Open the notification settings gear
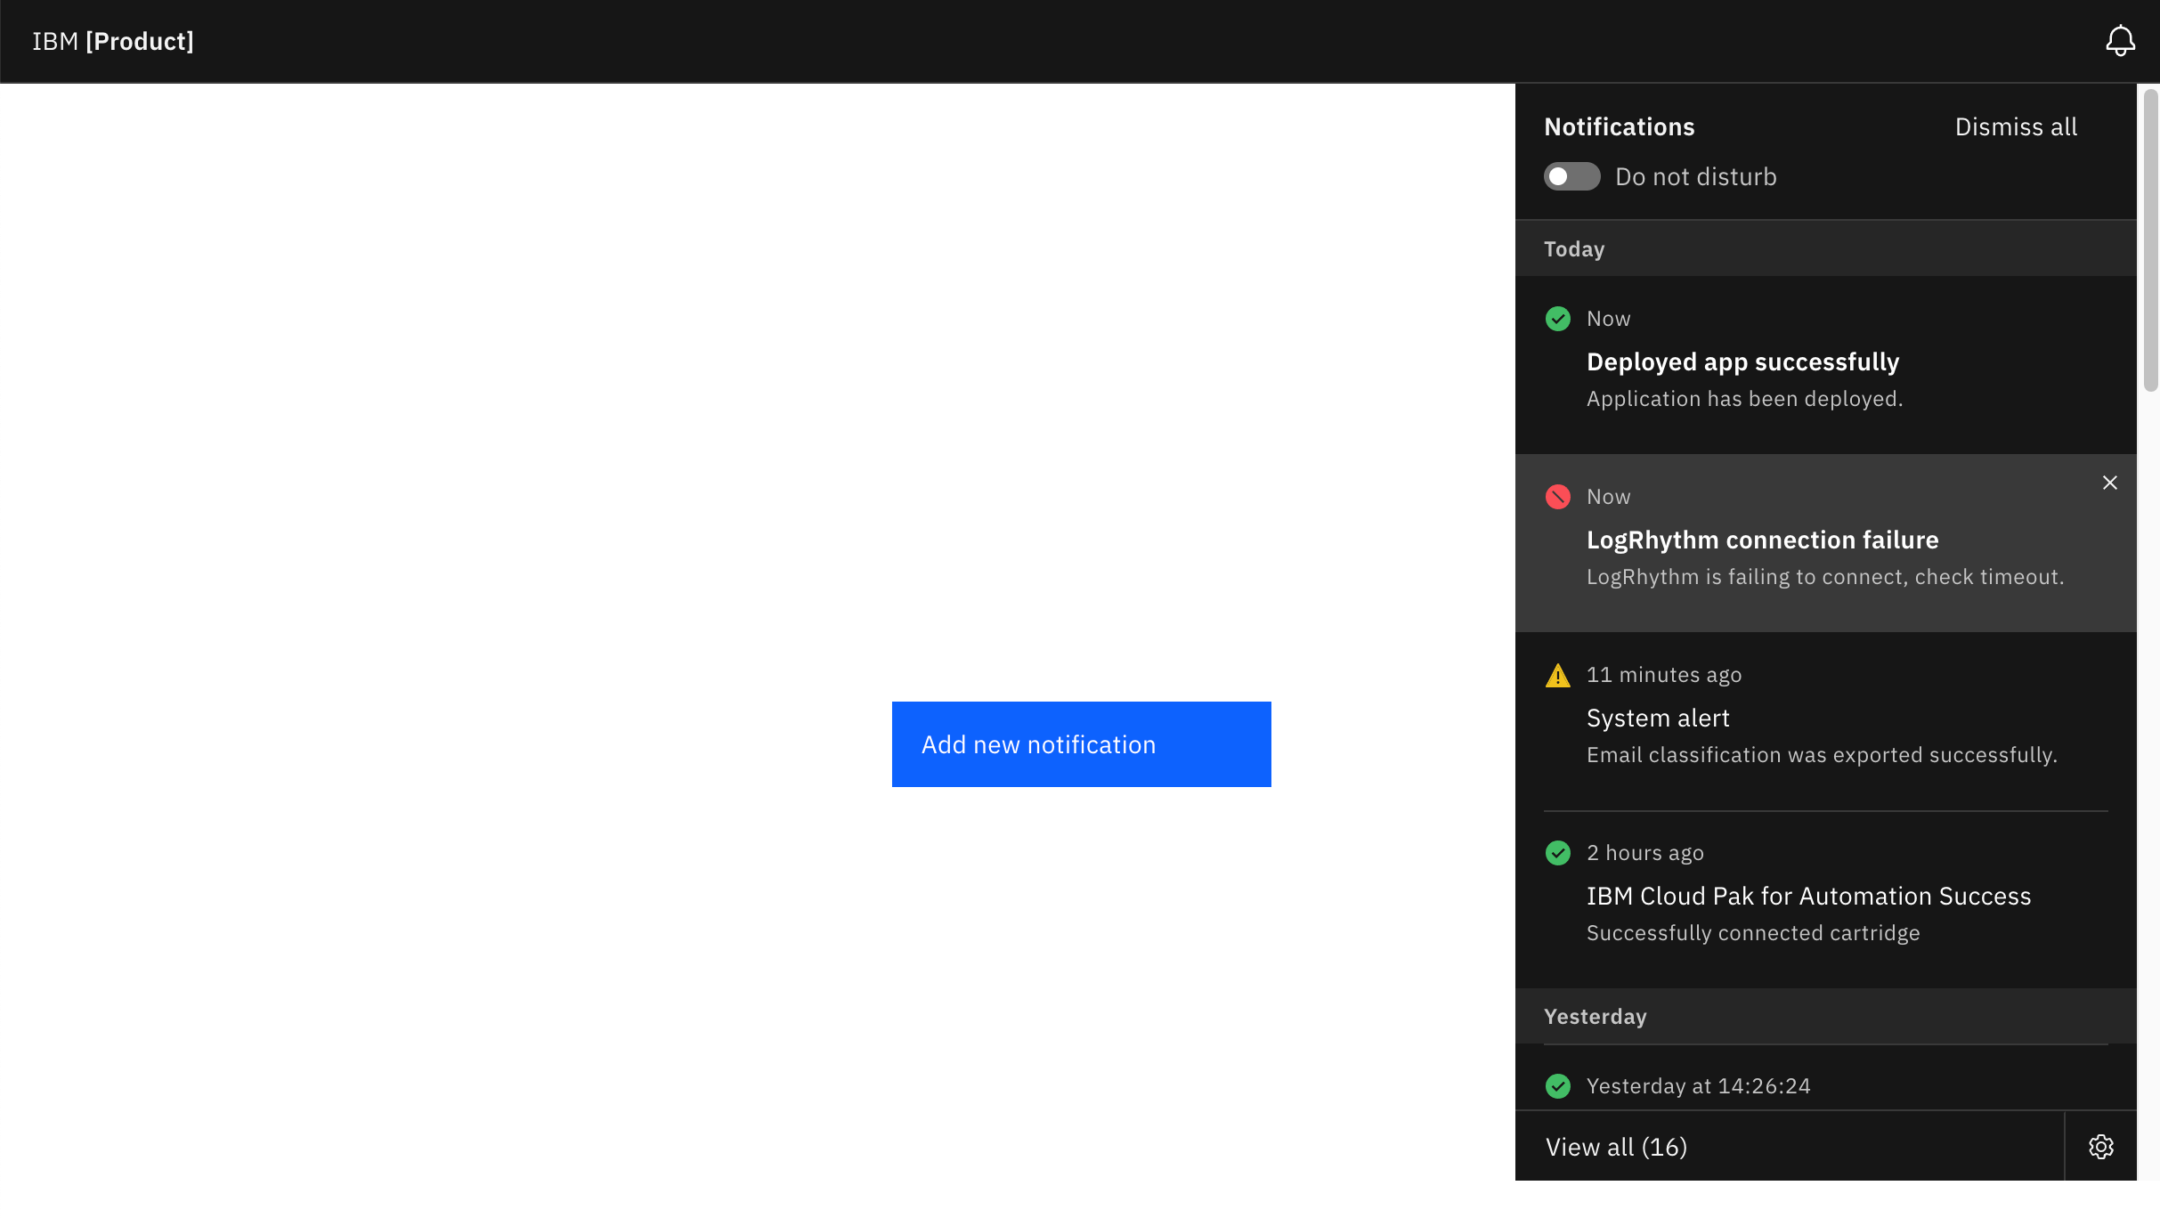 [x=2101, y=1147]
